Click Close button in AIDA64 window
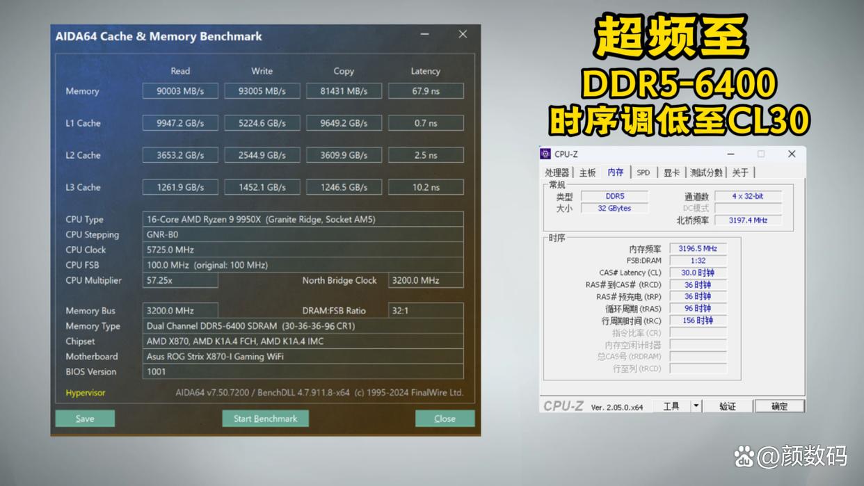 (445, 419)
